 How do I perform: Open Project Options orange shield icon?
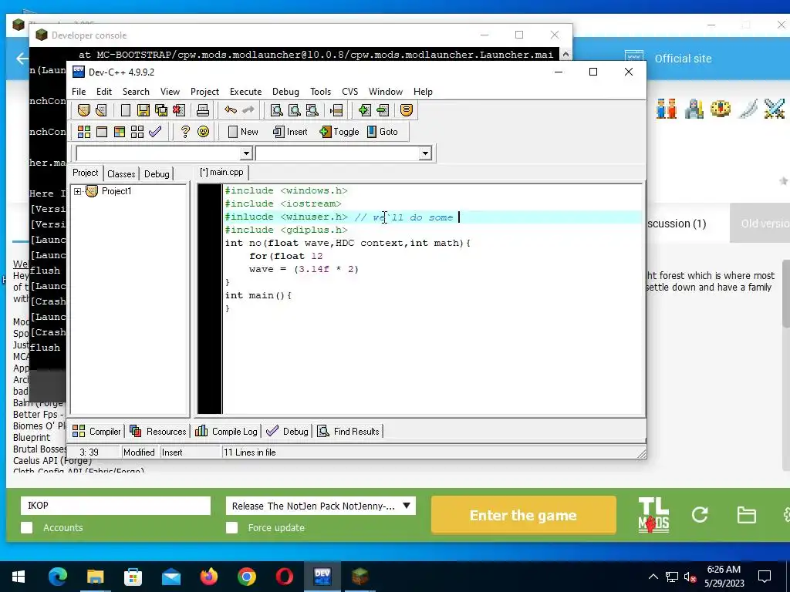406,110
